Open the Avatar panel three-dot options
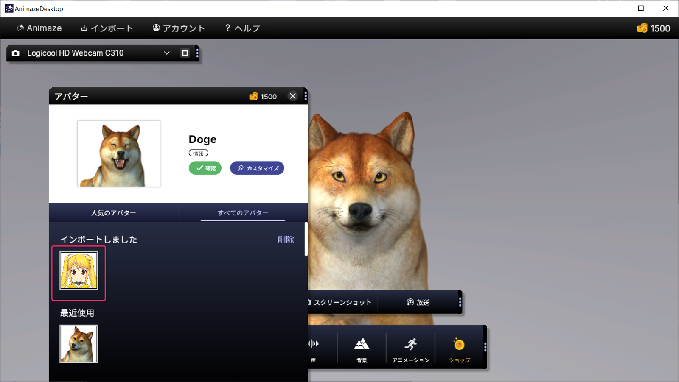The image size is (679, 382). pyautogui.click(x=306, y=96)
